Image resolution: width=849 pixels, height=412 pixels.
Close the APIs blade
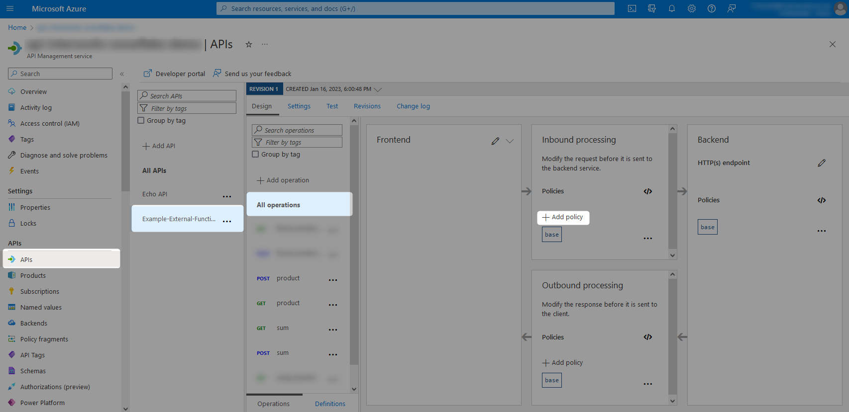833,44
